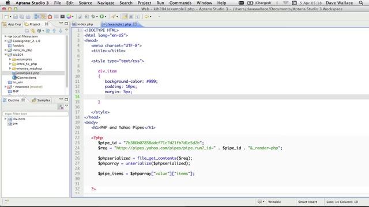
Task: Click the sync arrows icon in Project toolbar
Action: click(48, 31)
